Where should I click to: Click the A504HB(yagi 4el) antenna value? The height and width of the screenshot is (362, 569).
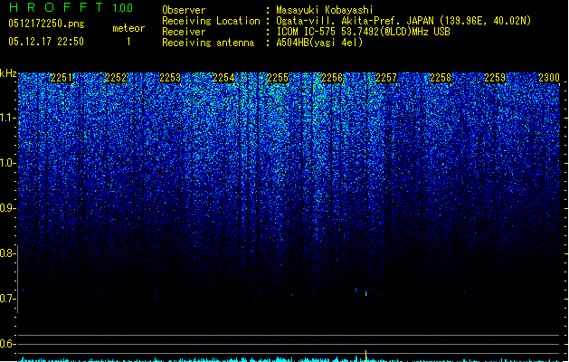pyautogui.click(x=319, y=43)
